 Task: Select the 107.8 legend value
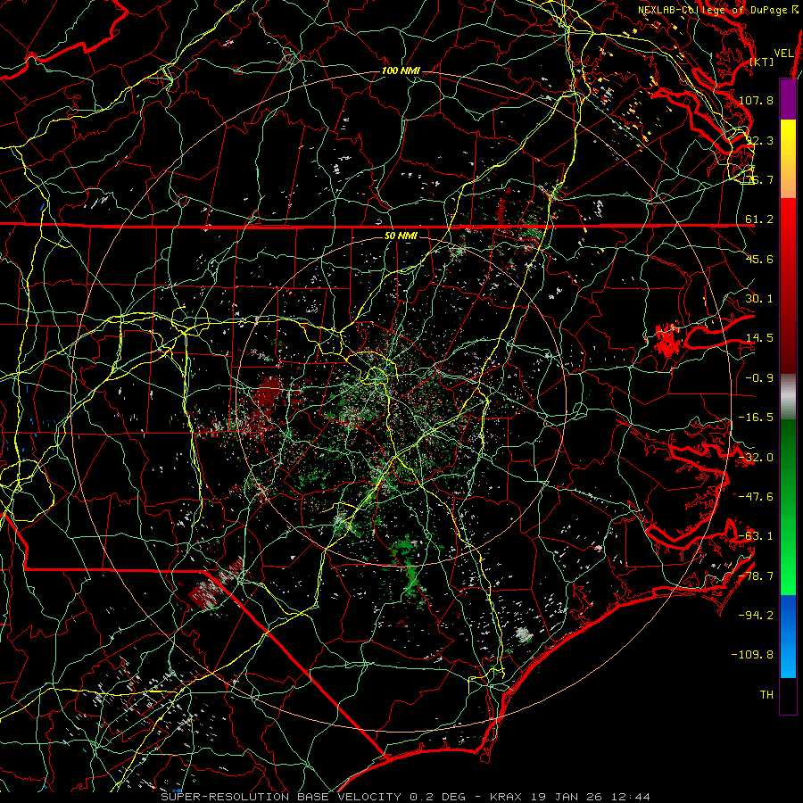[756, 101]
